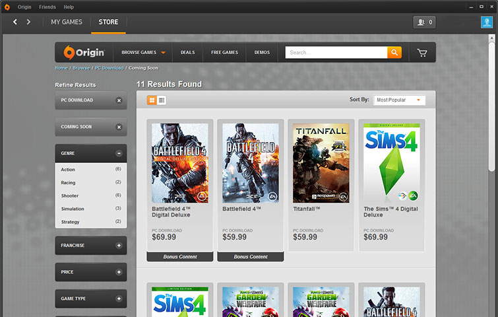This screenshot has width=498, height=317.
Task: Click The Sims 4 Limited Edition thumbnail
Action: (180, 302)
